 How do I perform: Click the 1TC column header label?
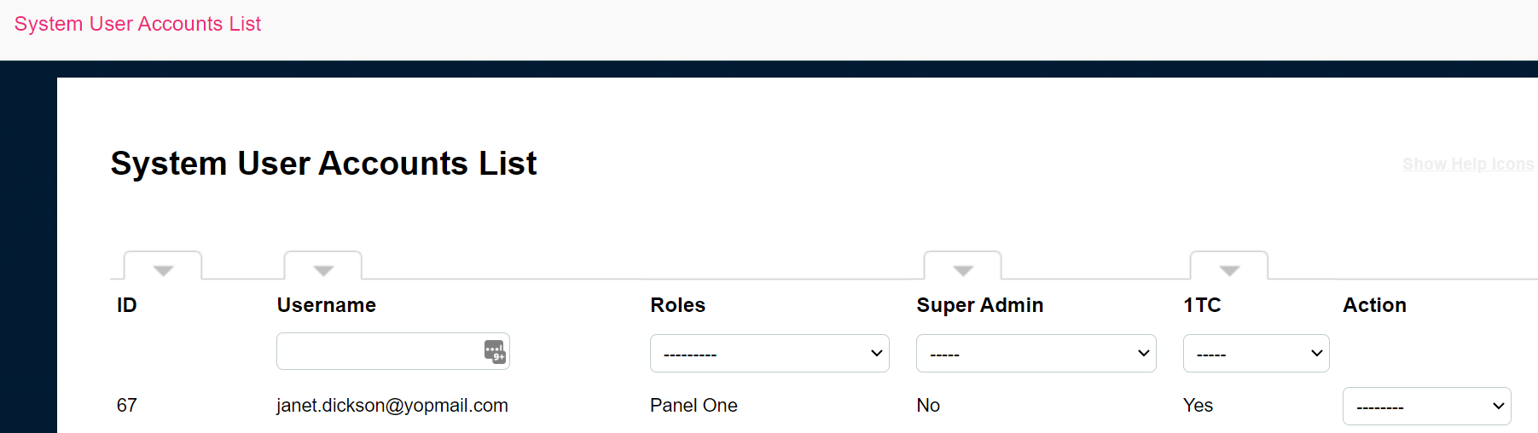tap(1202, 305)
